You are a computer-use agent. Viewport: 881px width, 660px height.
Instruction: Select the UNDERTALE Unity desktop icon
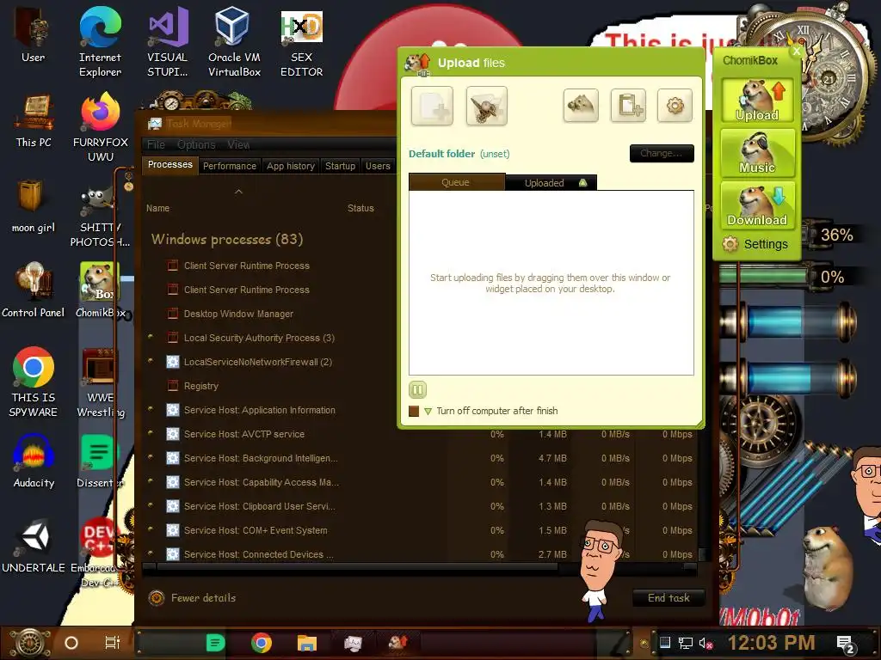coord(34,547)
